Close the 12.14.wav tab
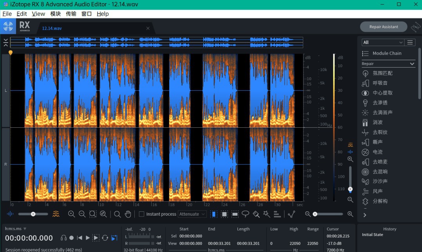The image size is (422, 252). pos(148,28)
